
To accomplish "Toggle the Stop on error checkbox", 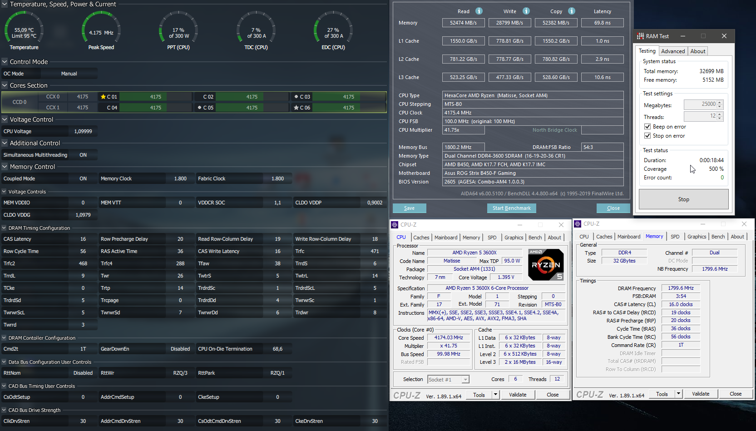I will (647, 136).
